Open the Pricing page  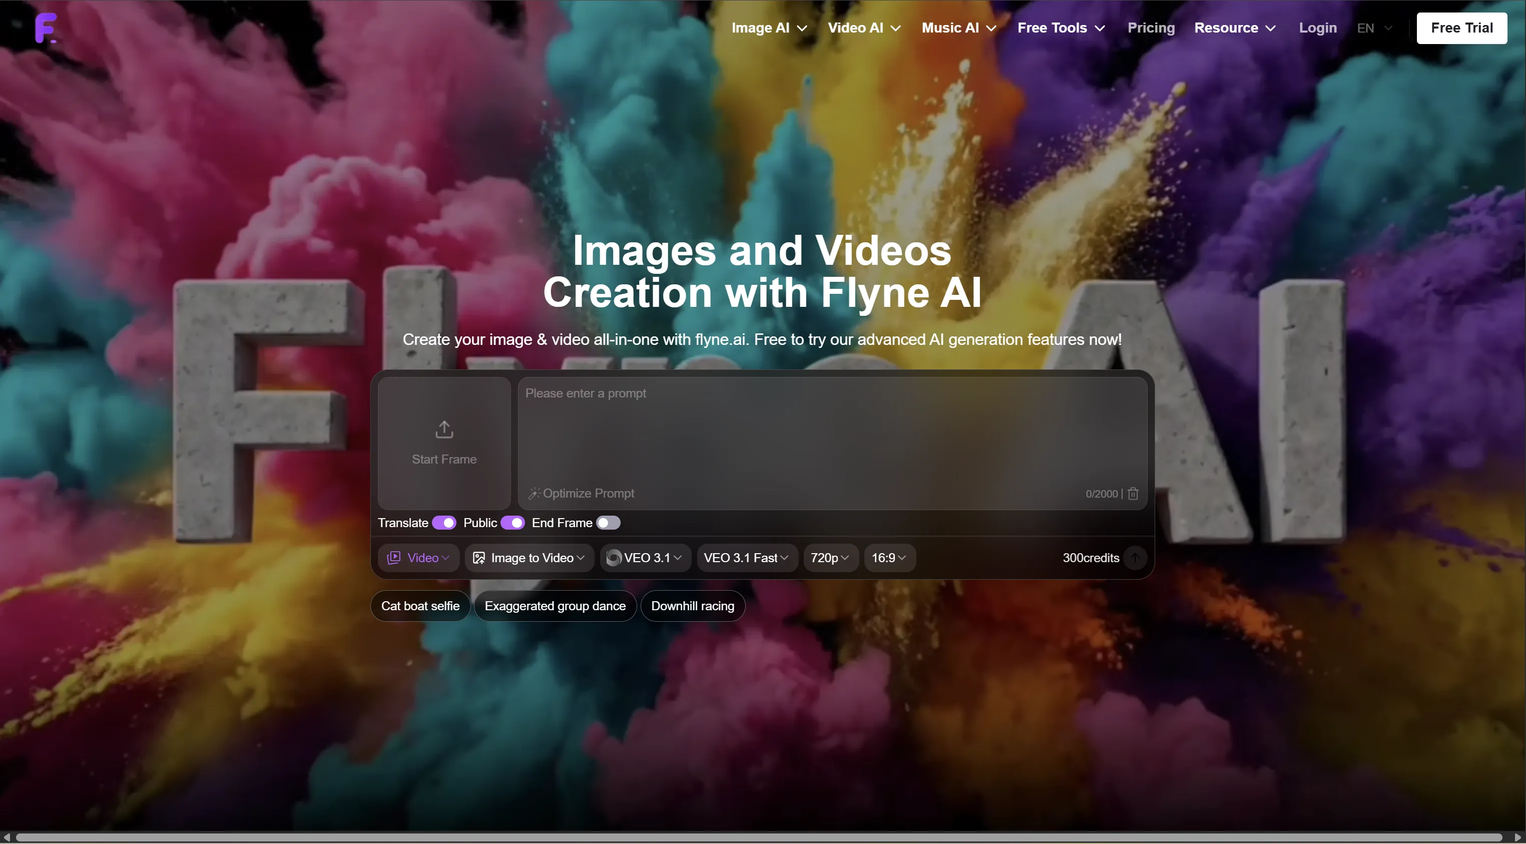tap(1151, 28)
